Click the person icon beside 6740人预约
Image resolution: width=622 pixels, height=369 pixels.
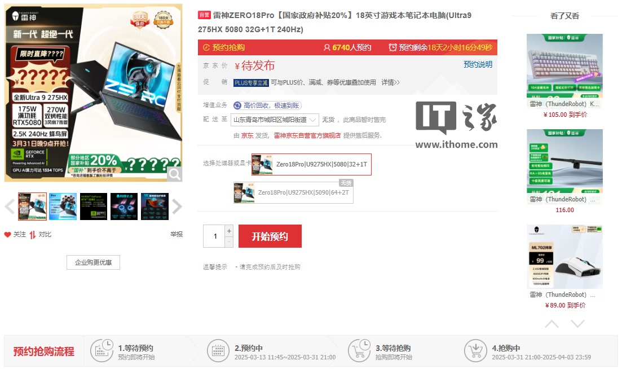tap(327, 47)
